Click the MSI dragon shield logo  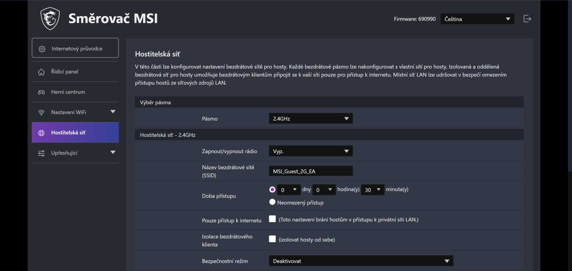tap(50, 19)
